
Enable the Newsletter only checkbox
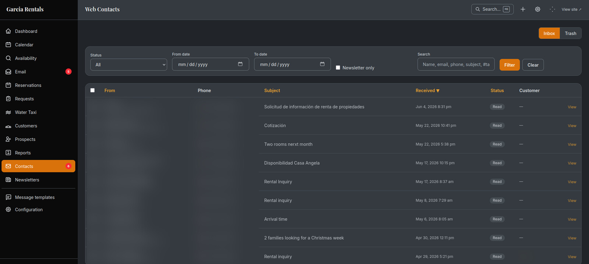[x=338, y=68]
